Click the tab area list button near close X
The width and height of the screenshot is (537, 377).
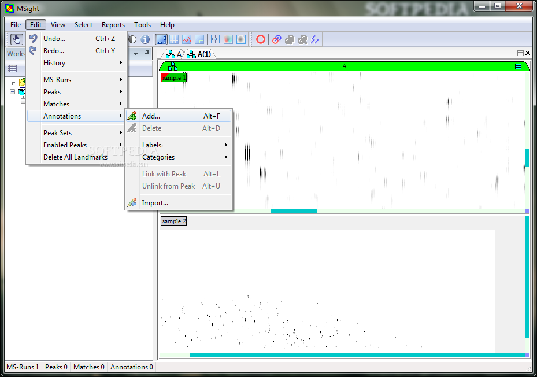point(520,53)
